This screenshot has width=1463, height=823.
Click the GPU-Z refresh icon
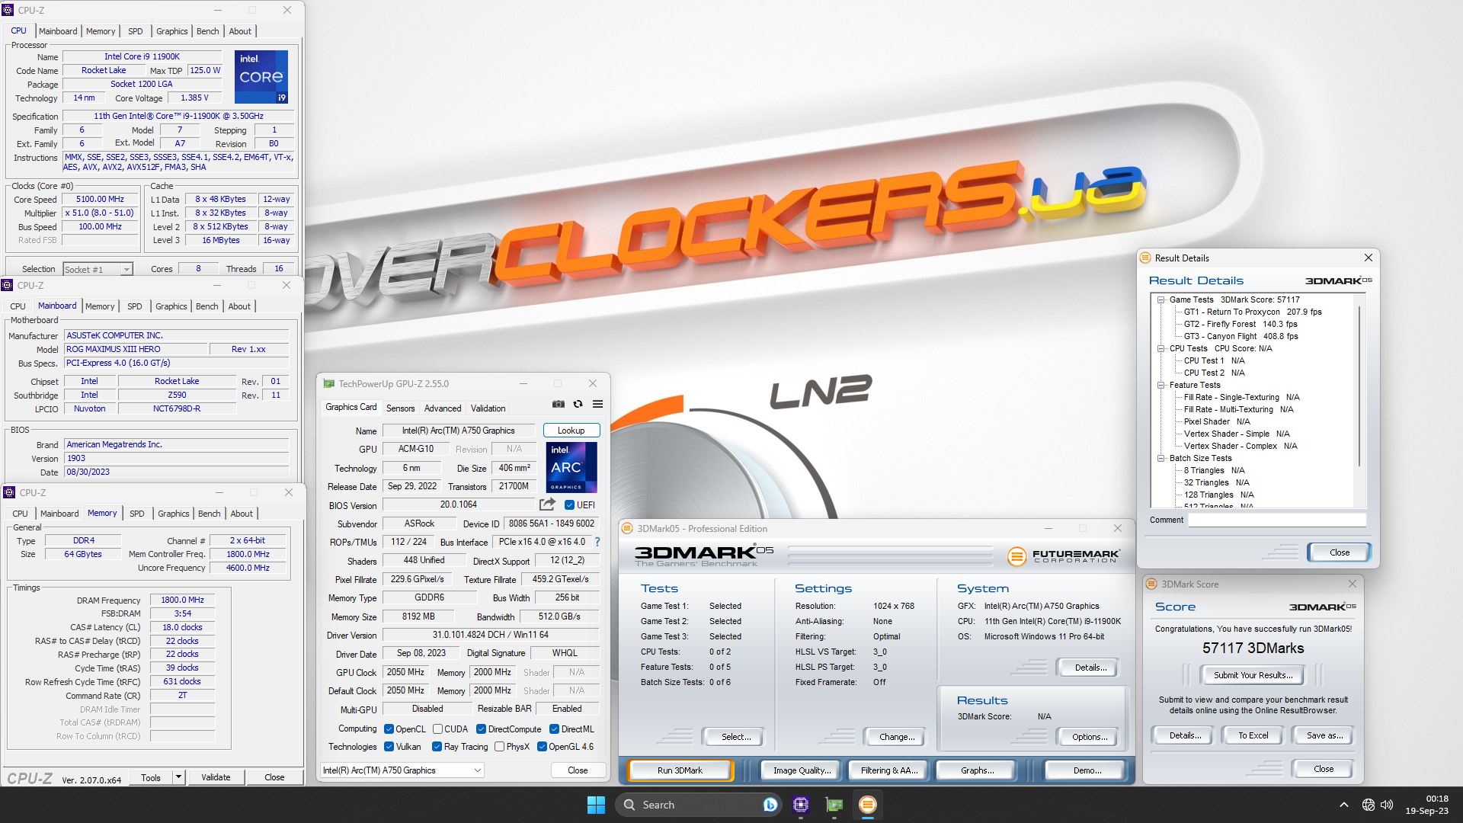coord(578,405)
